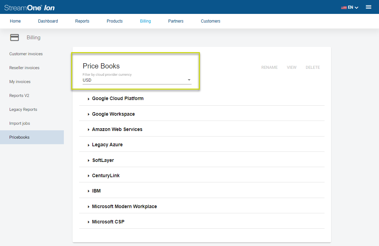Click the CenturyLink label

click(106, 175)
